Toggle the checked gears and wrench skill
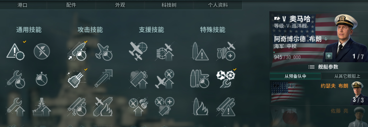Viewport: 368px width, 127px height. (226, 79)
